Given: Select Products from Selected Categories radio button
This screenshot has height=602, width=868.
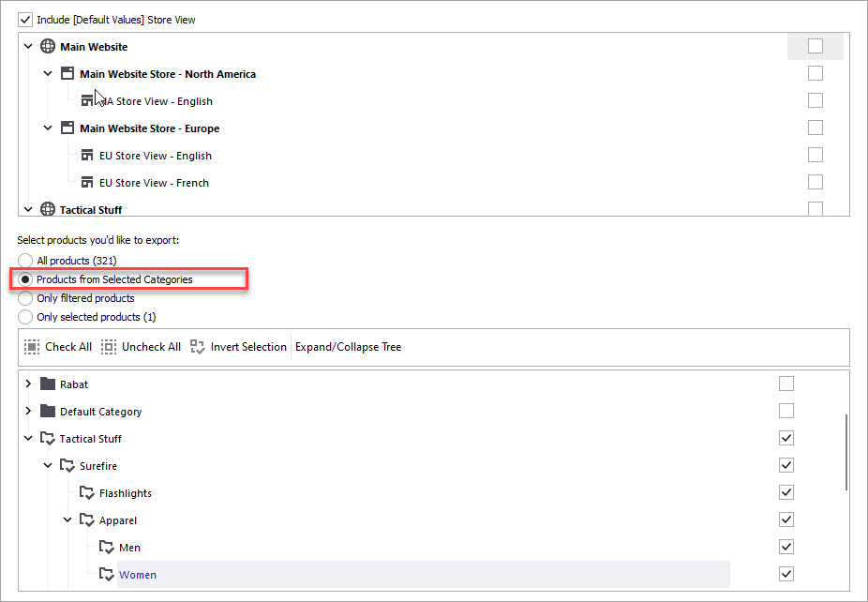Looking at the screenshot, I should (25, 279).
